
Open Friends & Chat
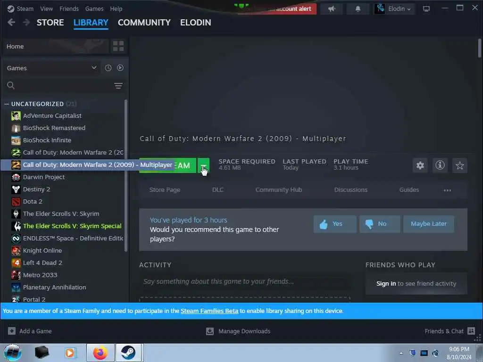(450, 331)
